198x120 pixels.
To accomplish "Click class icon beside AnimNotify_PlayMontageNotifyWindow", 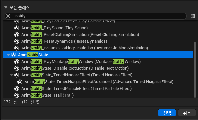I will click(16, 62).
